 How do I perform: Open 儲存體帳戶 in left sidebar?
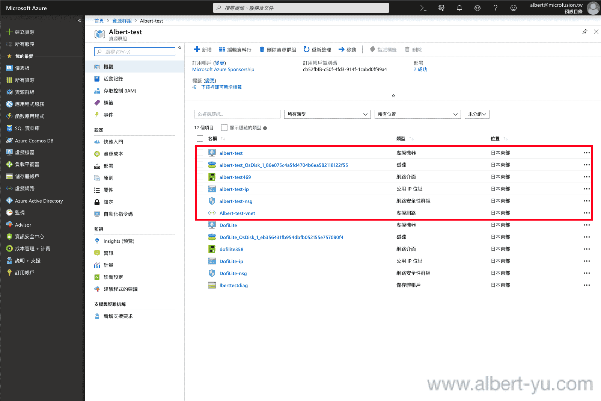[23, 176]
